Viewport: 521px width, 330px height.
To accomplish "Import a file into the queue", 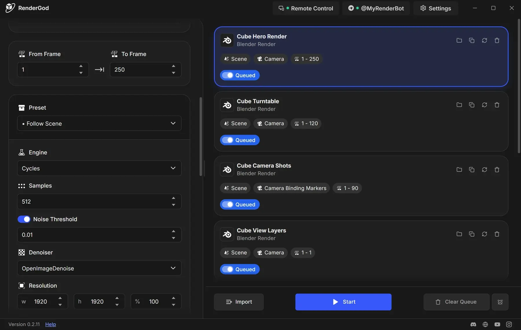I will point(239,302).
